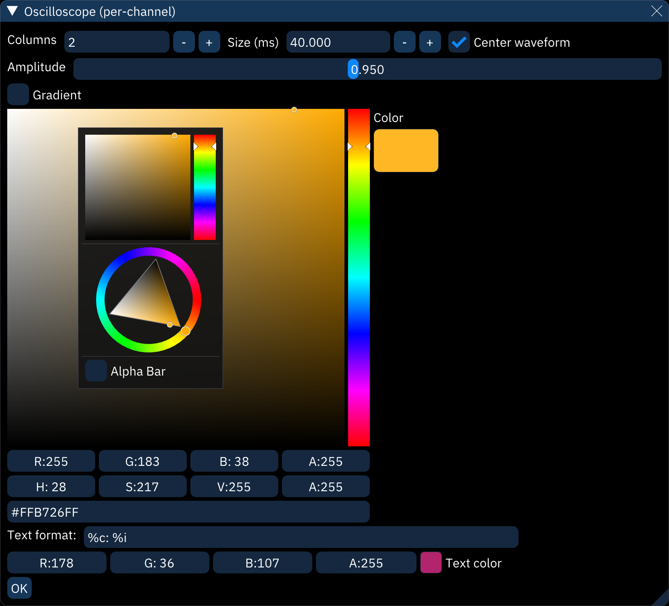Decrease Columns with the minus button
The width and height of the screenshot is (669, 606).
[x=184, y=42]
